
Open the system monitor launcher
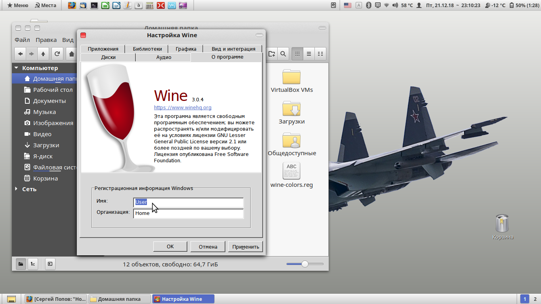171,6
